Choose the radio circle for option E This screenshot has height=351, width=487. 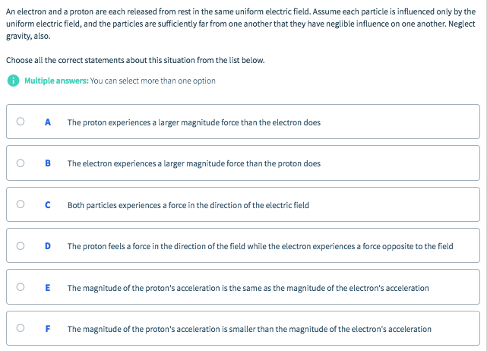click(21, 287)
